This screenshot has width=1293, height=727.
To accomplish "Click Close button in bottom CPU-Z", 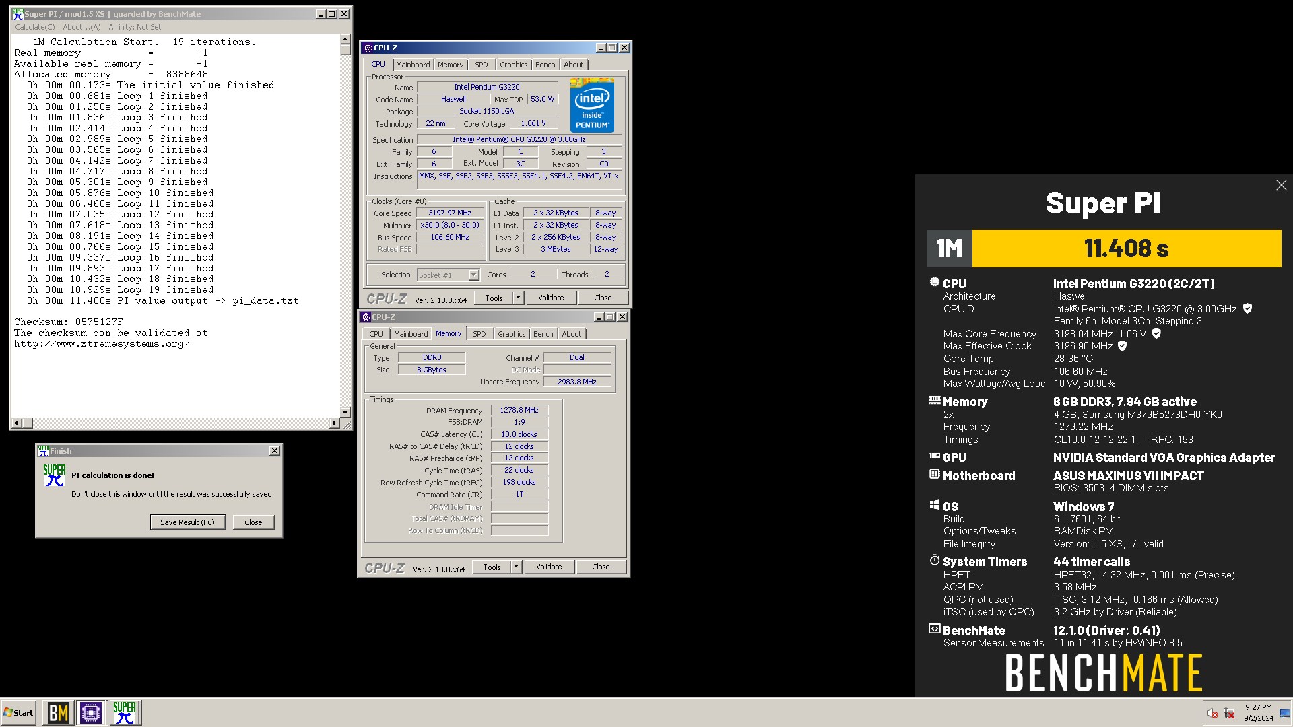I will click(601, 567).
